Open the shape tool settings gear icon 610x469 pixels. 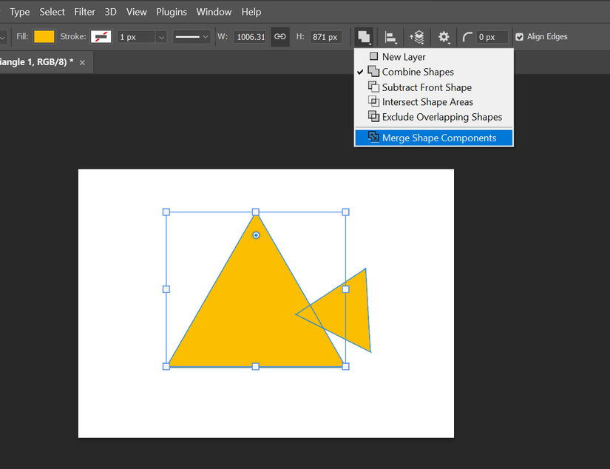(443, 36)
